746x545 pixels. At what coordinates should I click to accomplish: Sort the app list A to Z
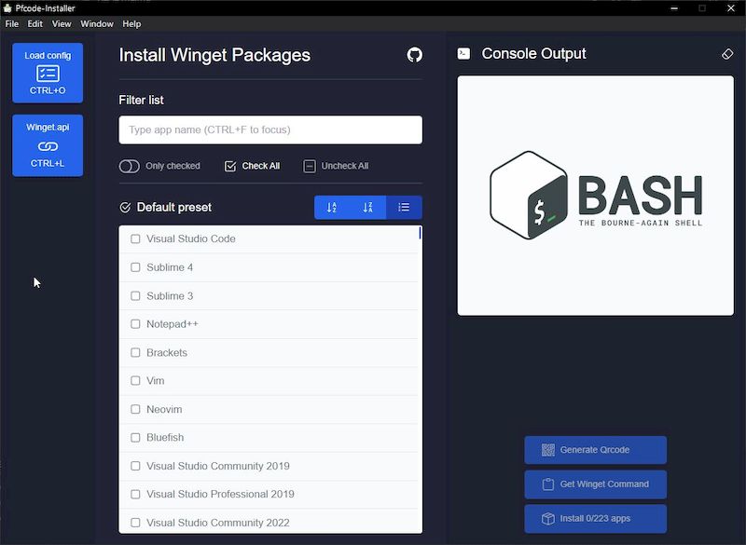point(331,207)
